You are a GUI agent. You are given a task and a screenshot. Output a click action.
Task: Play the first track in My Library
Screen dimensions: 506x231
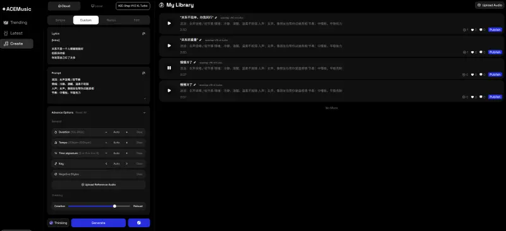coord(169,23)
